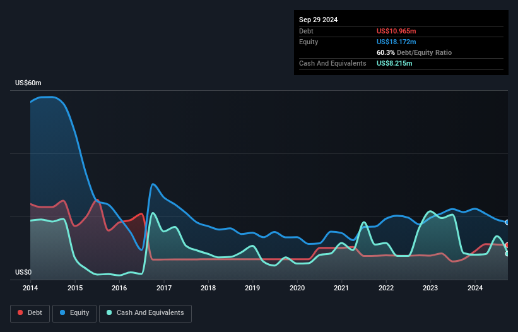Select the red Debt endpoint marker
Image resolution: width=518 pixels, height=332 pixels.
point(507,245)
